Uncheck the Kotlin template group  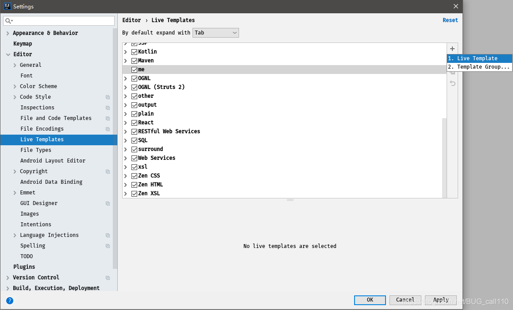[134, 51]
